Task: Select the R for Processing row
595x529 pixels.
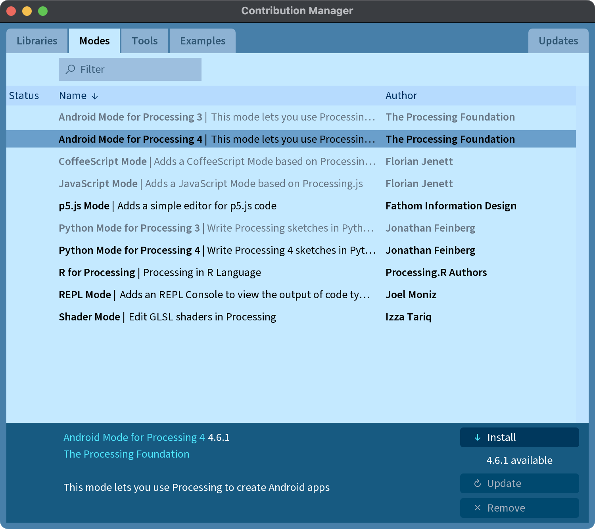Action: tap(291, 272)
